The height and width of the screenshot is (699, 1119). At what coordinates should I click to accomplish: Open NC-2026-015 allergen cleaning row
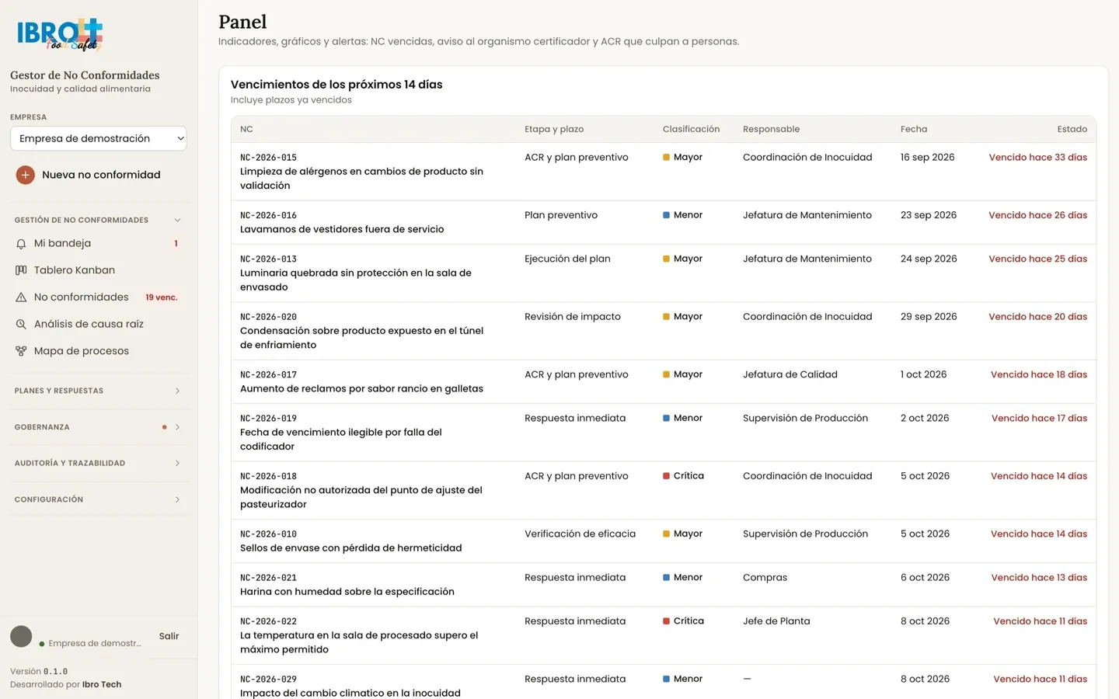[x=664, y=172]
